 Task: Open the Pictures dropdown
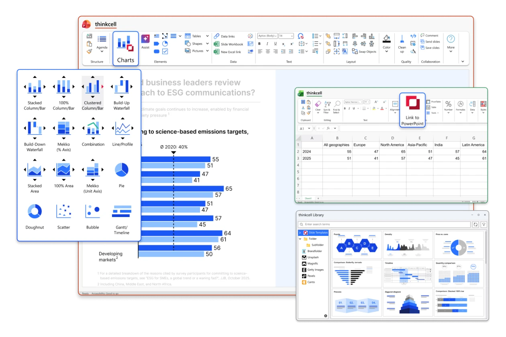point(207,51)
